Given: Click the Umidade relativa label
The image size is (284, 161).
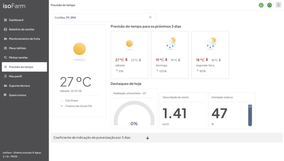Looking at the screenshot, I should click(222, 97).
